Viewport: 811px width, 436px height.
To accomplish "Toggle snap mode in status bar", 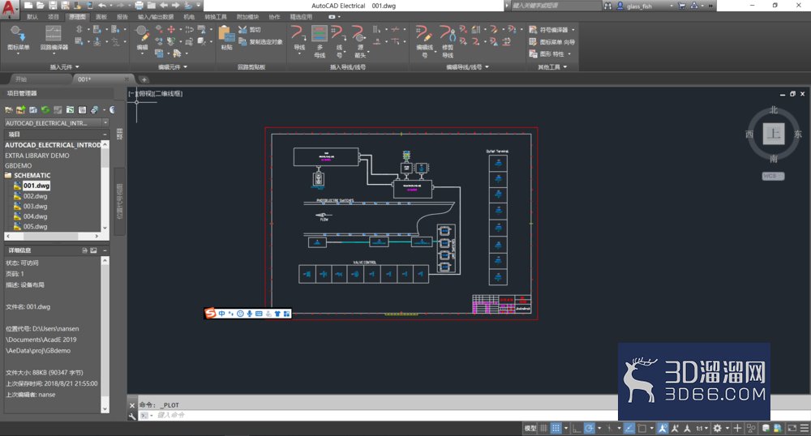I will pos(556,428).
